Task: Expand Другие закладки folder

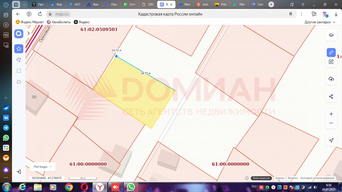Action: pos(320,22)
